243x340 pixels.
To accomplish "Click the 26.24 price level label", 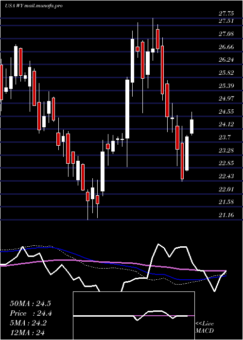I will pyautogui.click(x=226, y=60).
